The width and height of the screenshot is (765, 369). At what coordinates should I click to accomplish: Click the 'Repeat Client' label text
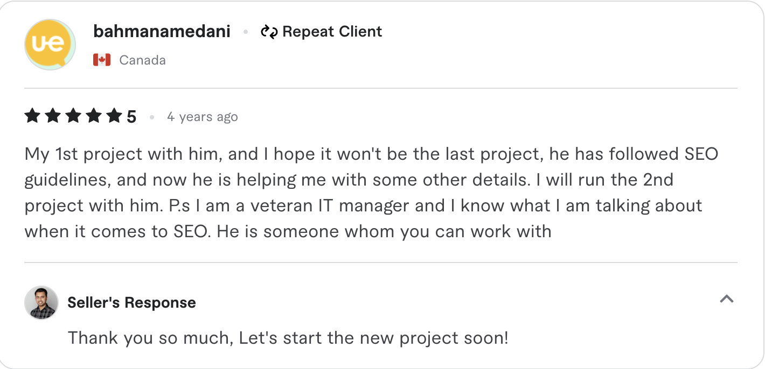332,31
